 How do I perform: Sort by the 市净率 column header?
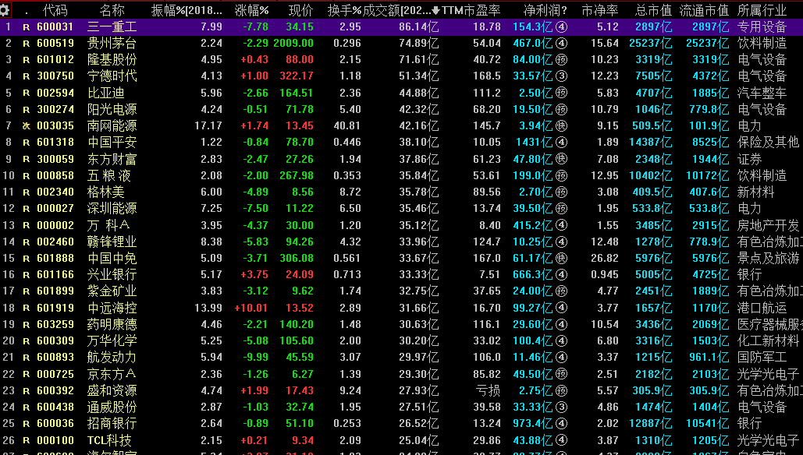(x=599, y=10)
